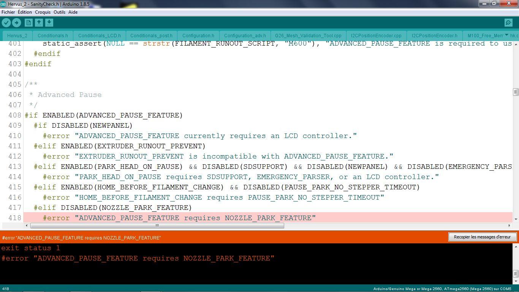The height and width of the screenshot is (292, 519).
Task: Click Recopier les messages d'erreur button
Action: 482,237
